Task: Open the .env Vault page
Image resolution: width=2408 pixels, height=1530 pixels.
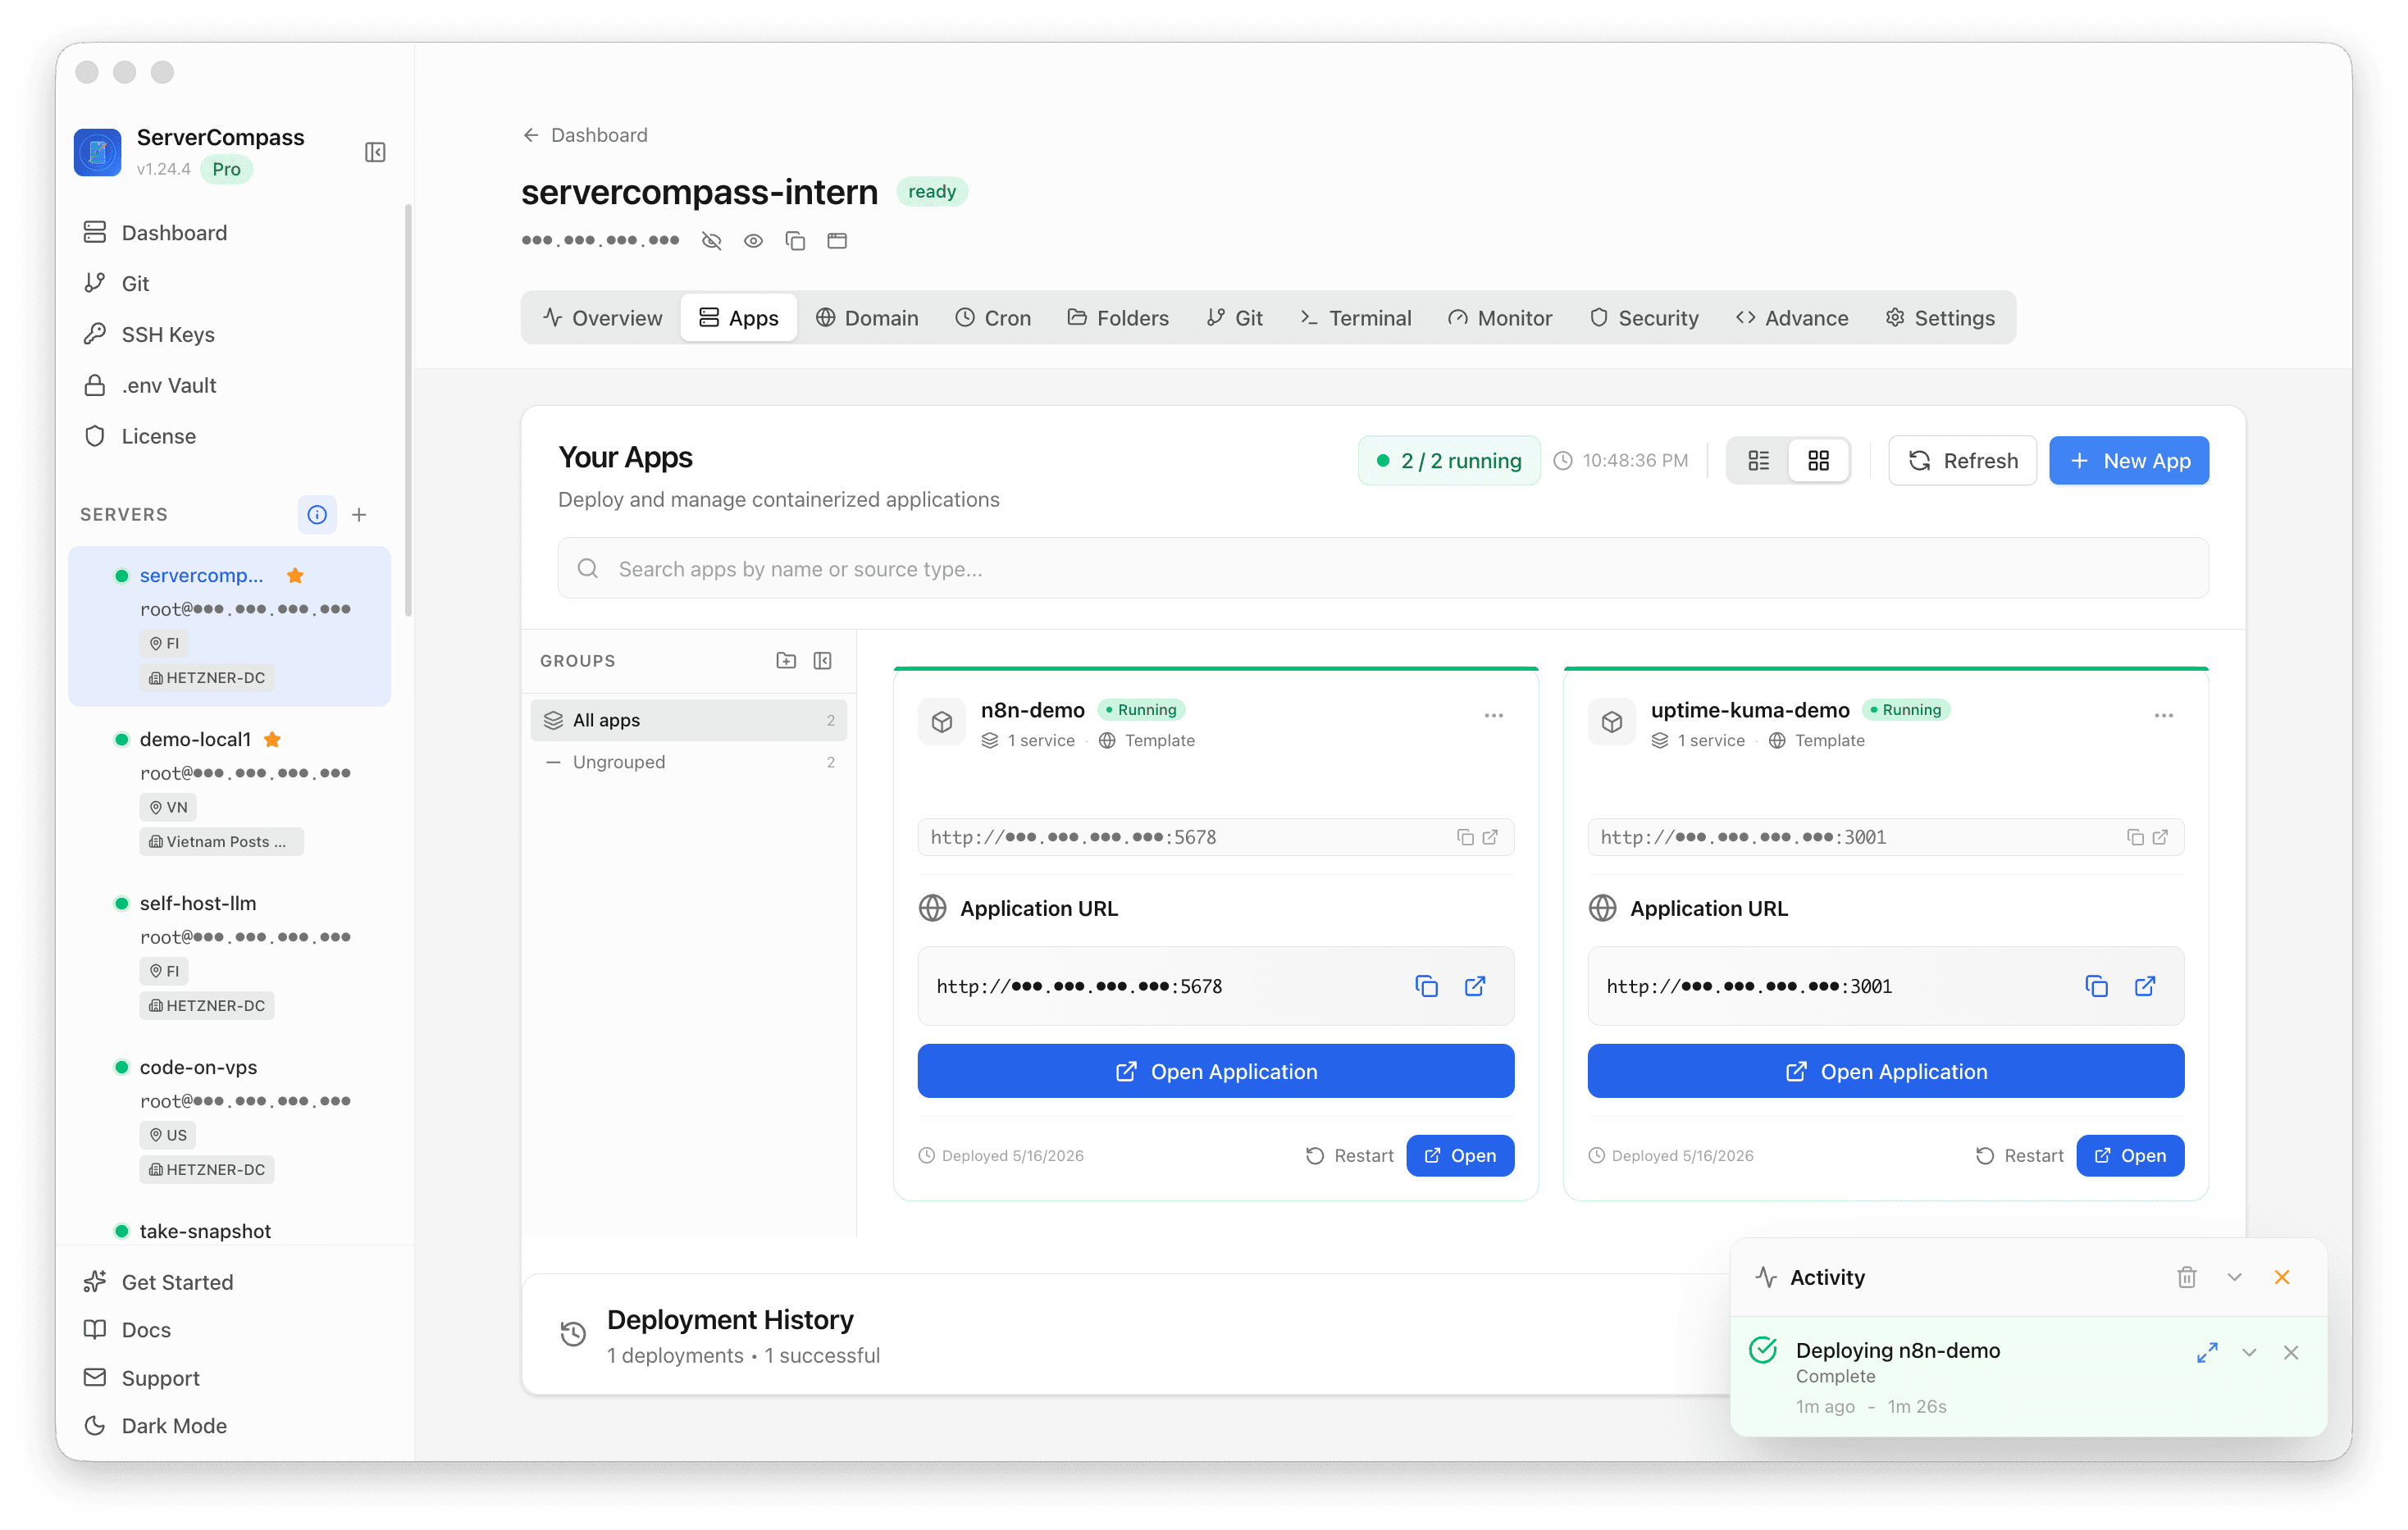Action: point(151,386)
